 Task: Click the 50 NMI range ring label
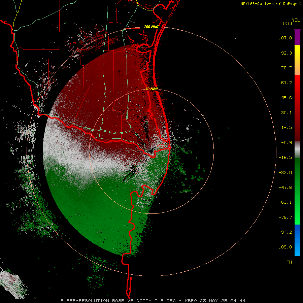pos(151,89)
